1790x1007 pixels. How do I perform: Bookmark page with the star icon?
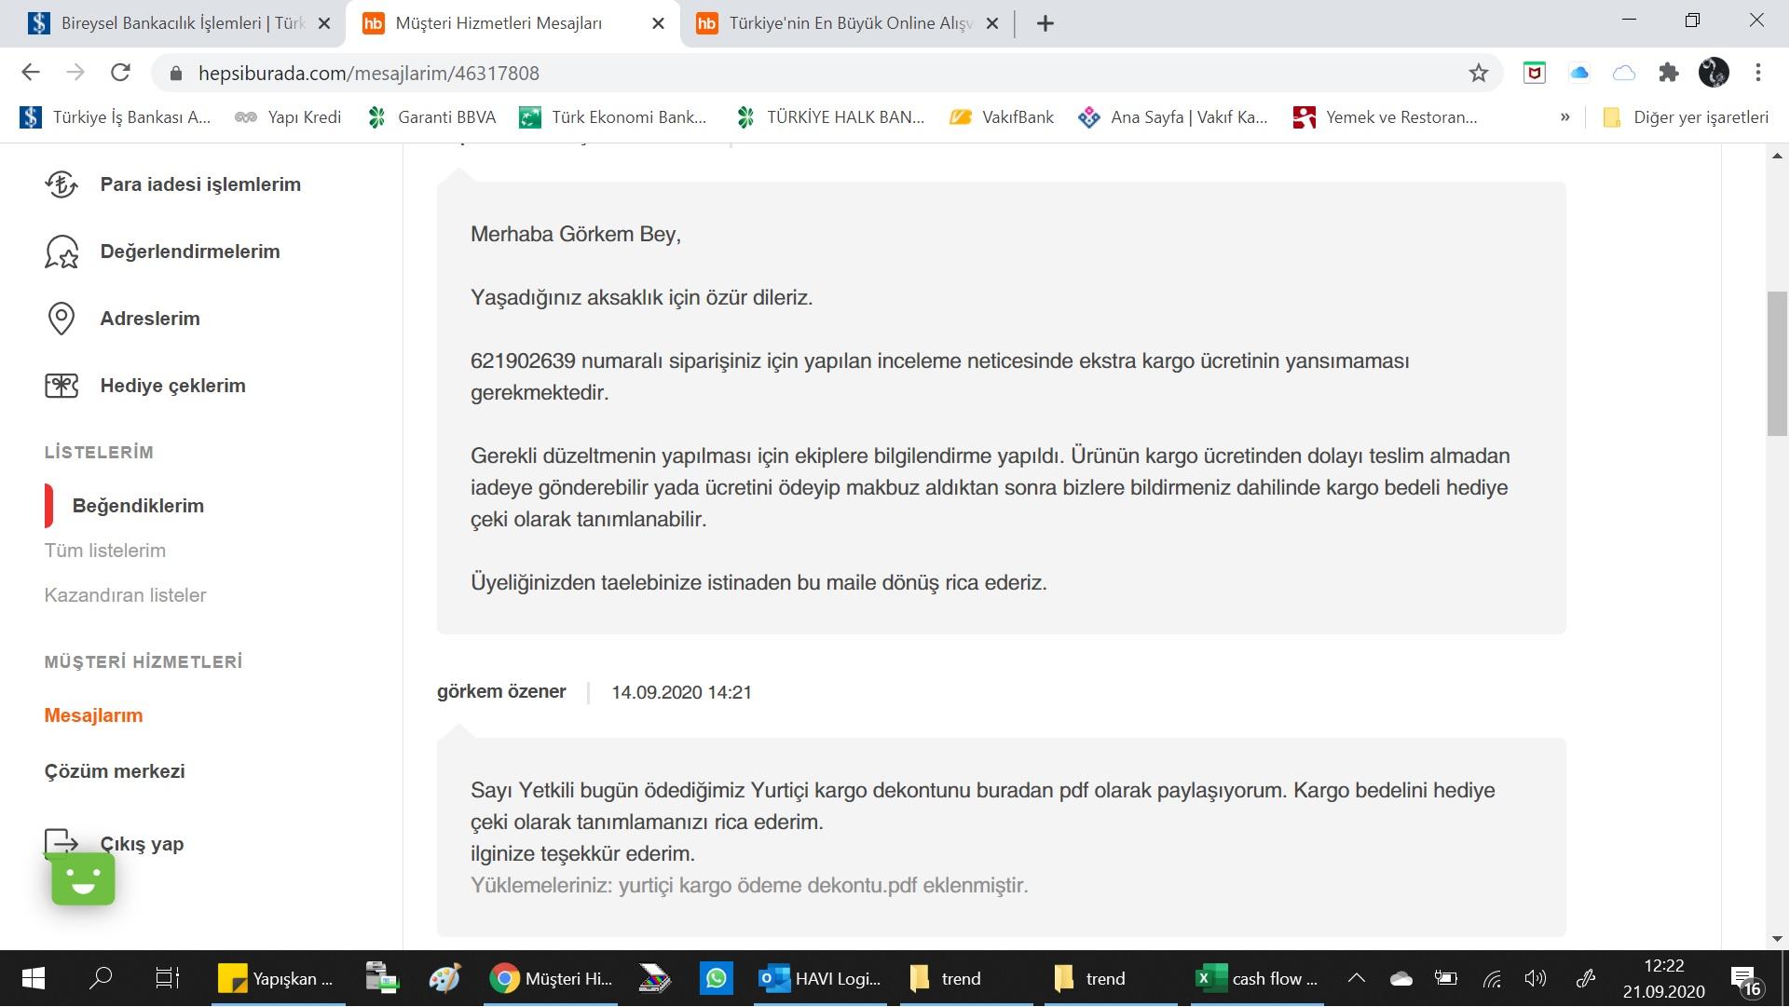click(1478, 73)
